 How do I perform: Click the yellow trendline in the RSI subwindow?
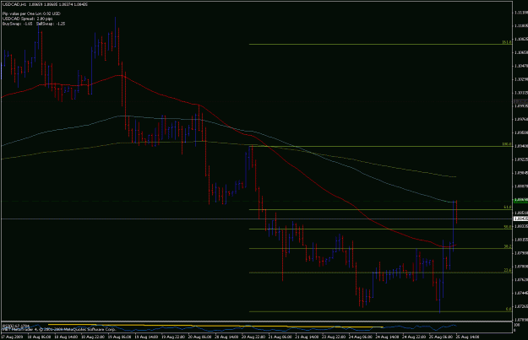215,326
